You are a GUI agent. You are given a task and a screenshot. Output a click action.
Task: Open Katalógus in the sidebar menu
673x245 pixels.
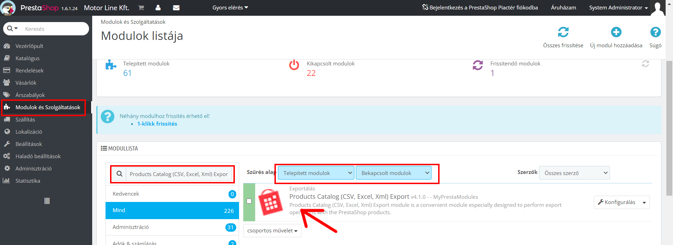[x=27, y=58]
